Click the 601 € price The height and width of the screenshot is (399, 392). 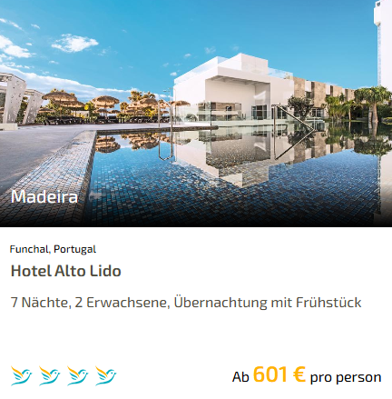tap(279, 374)
